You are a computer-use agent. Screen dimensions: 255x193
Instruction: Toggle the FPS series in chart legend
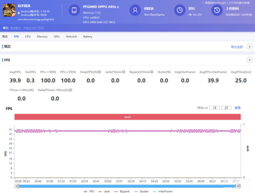[x=89, y=191]
